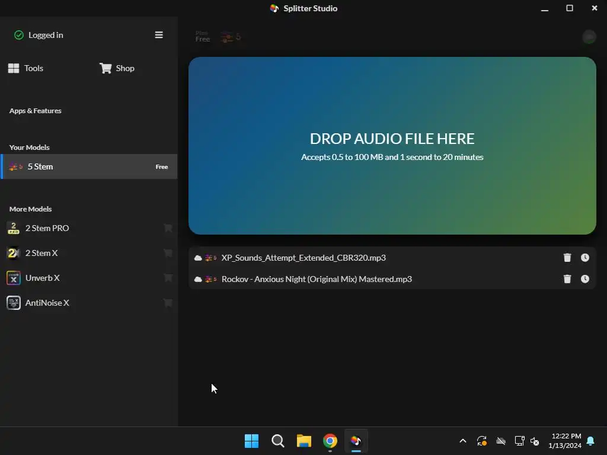Click the Plan Free label in header
607x455 pixels.
coord(203,36)
